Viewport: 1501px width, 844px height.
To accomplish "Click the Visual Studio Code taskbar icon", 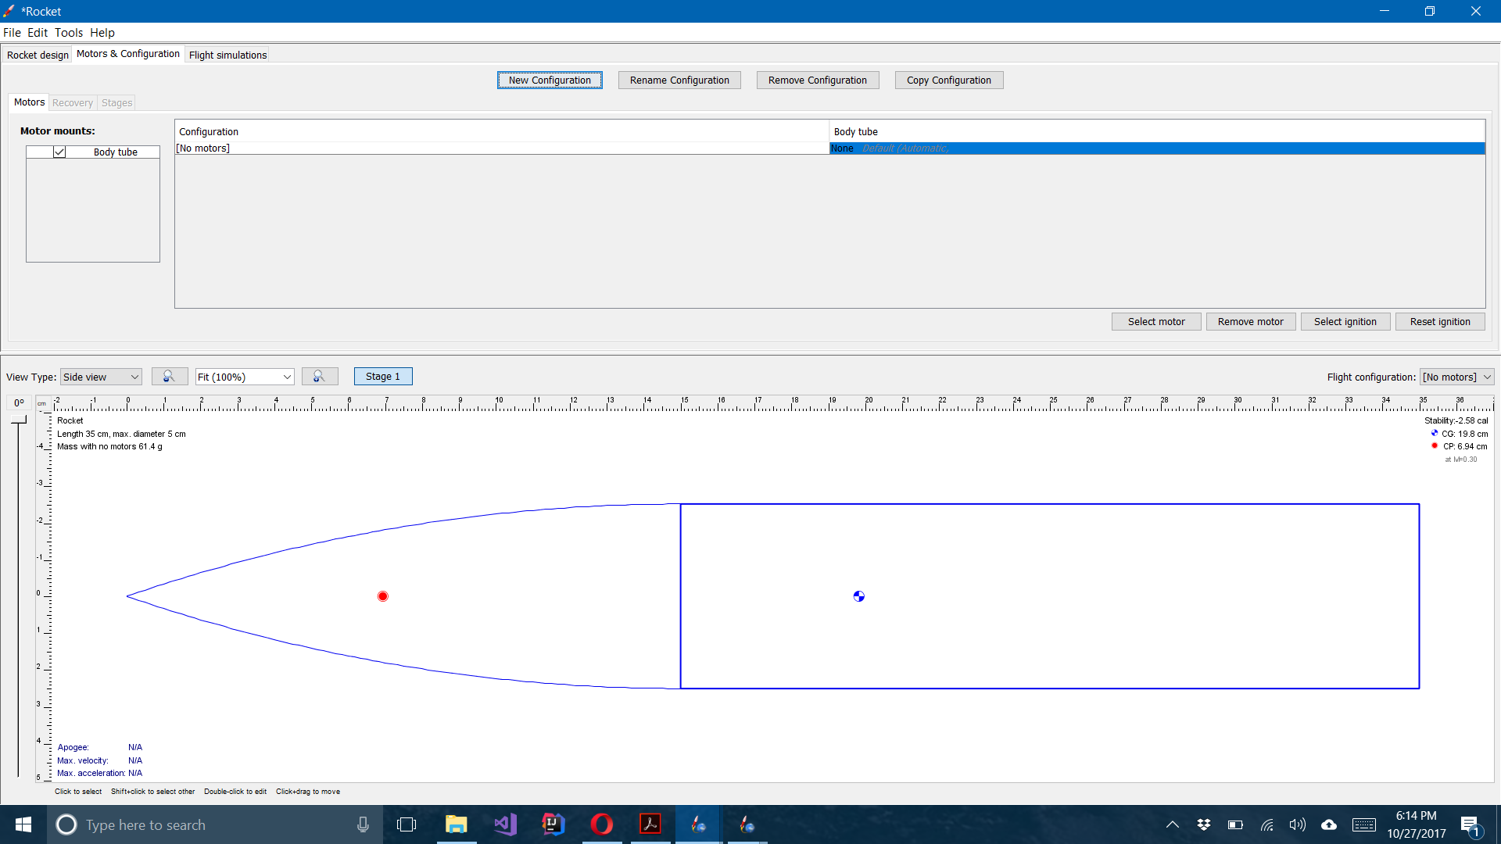I will click(x=504, y=824).
